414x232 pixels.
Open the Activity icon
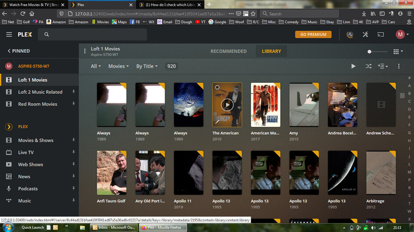[x=350, y=35]
